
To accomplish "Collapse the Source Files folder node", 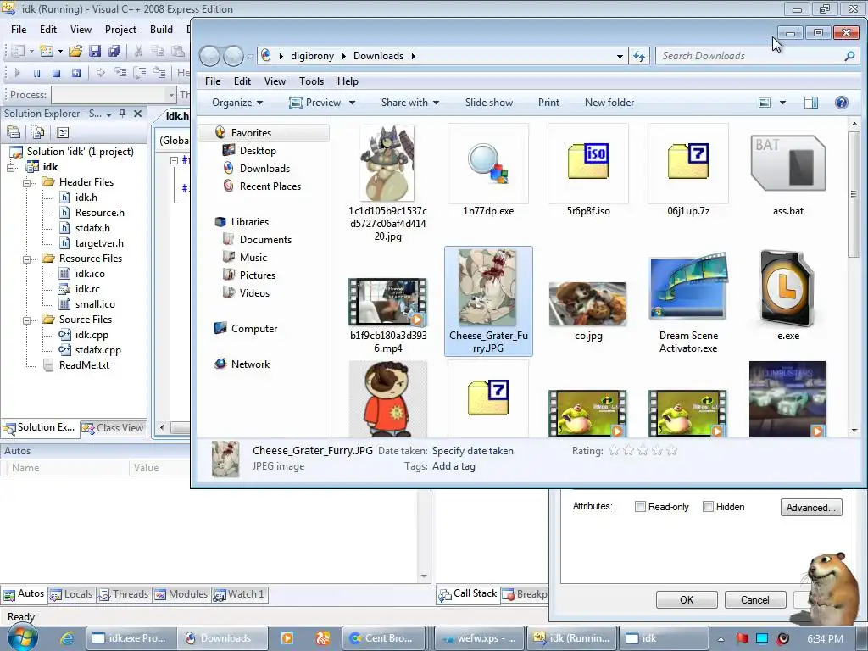I will click(26, 320).
